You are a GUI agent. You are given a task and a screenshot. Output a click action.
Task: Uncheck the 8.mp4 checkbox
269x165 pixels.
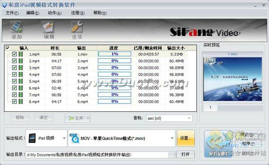coord(14,101)
